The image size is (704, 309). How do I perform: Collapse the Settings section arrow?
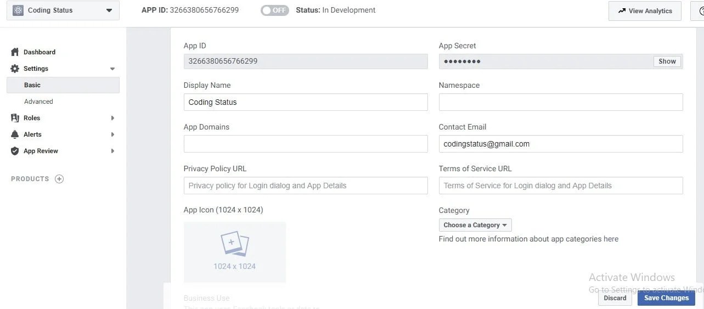pyautogui.click(x=112, y=69)
